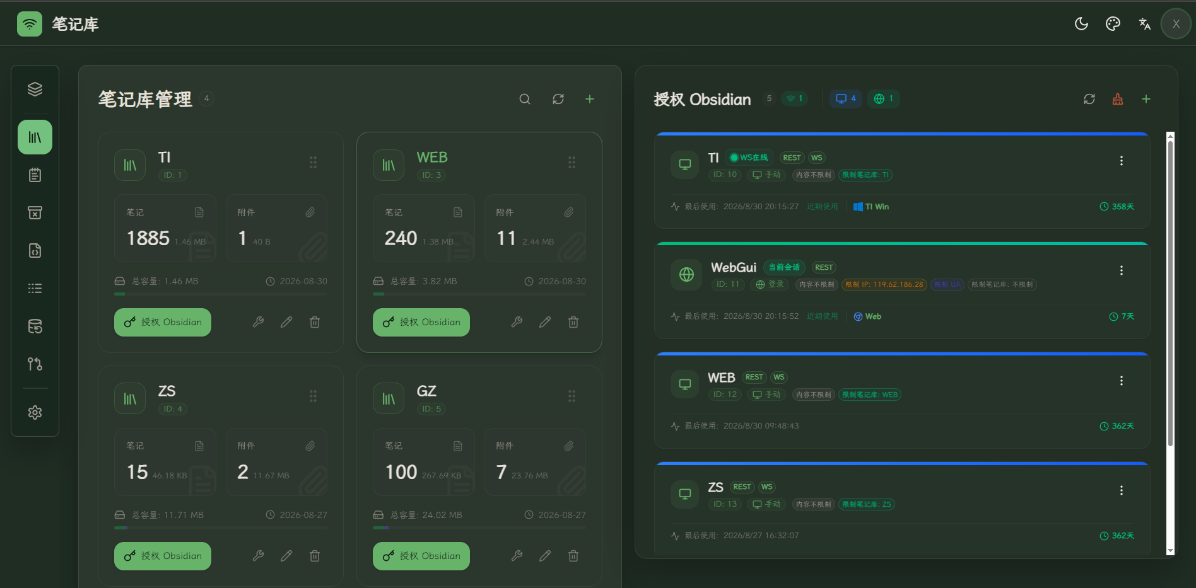Open the code file sidebar icon
This screenshot has width=1196, height=588.
[35, 251]
